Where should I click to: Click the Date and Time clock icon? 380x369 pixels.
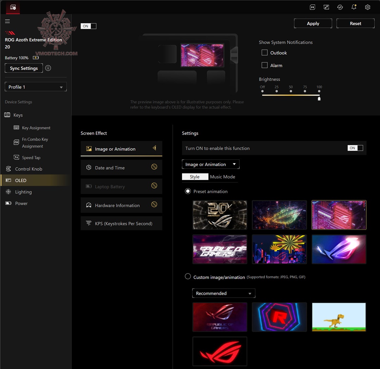(x=89, y=168)
